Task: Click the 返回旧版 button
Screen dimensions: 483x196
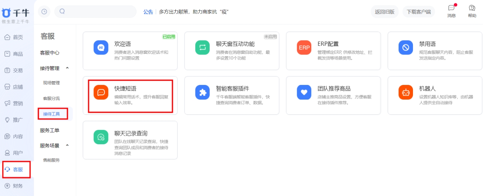Action: point(384,12)
